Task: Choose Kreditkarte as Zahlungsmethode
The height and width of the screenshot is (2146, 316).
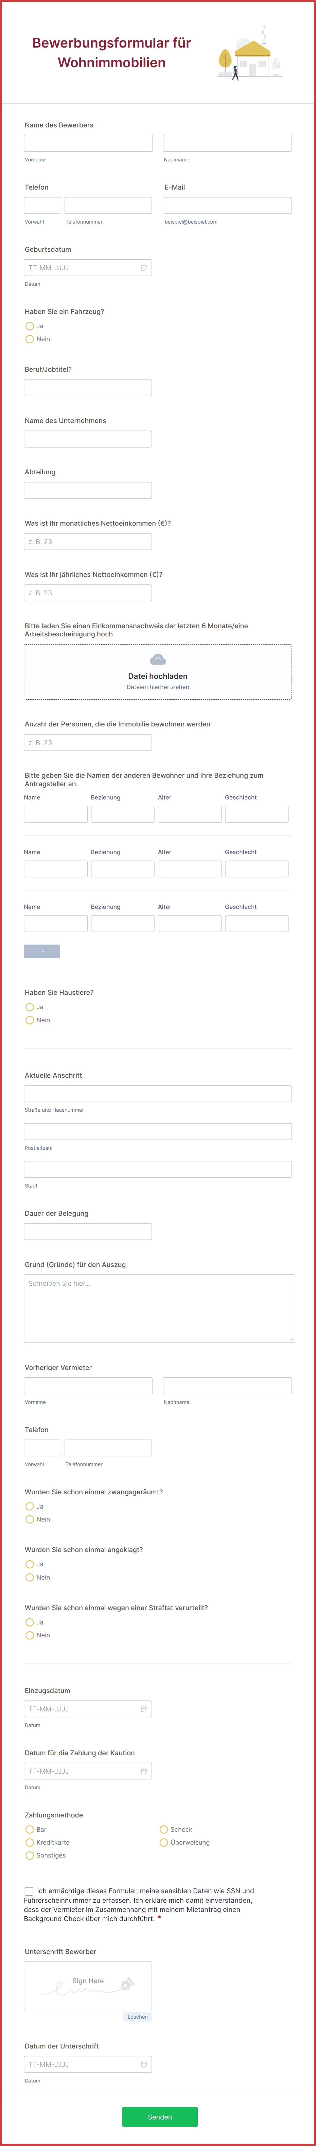Action: click(29, 1843)
